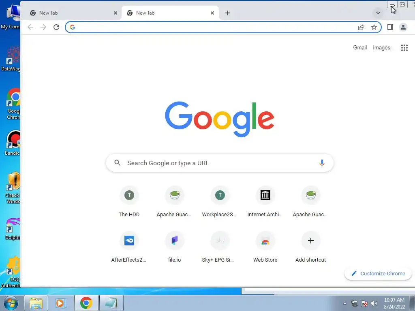
Task: Click the Customize Chrome button
Action: click(378, 273)
